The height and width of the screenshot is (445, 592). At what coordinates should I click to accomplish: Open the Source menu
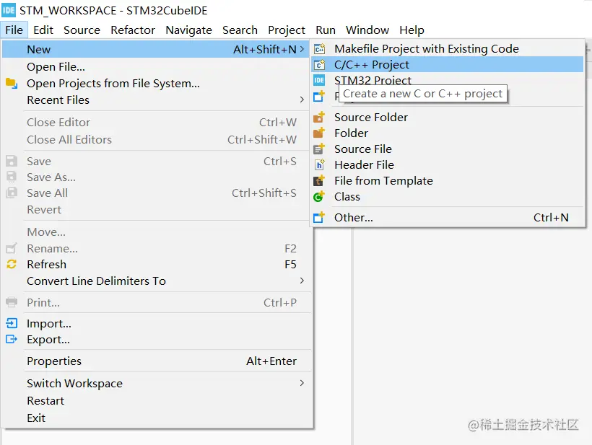82,30
